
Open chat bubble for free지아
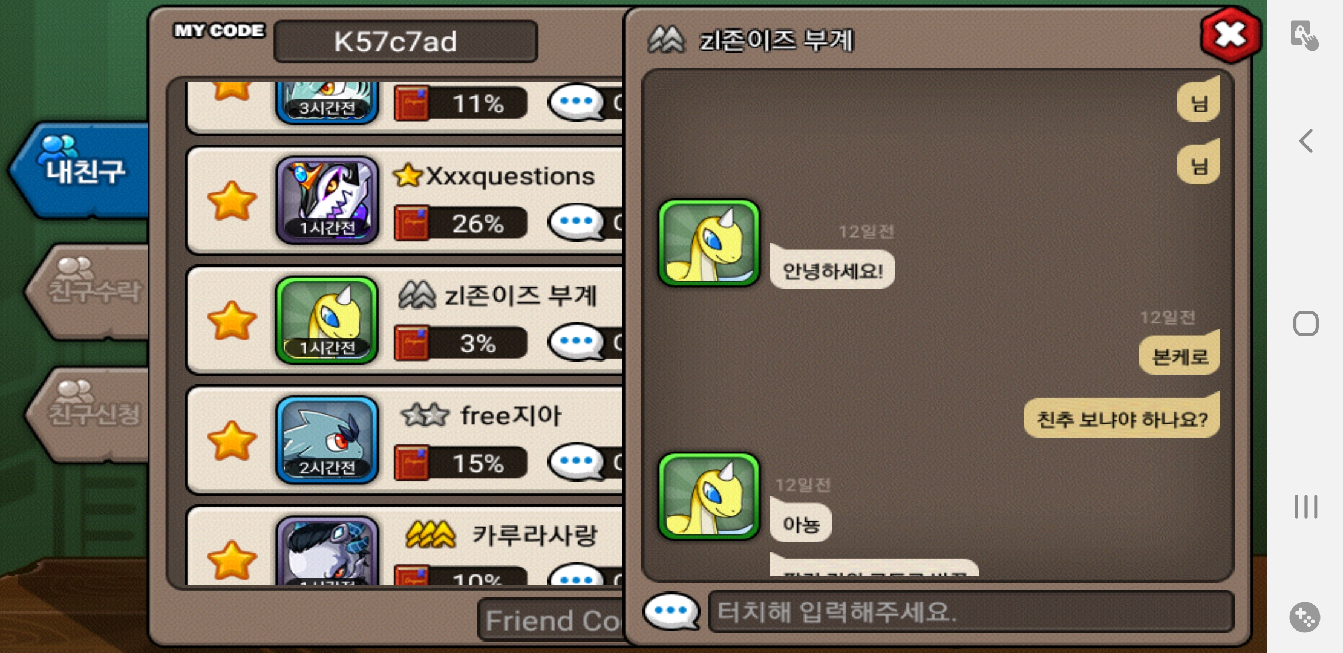pos(578,463)
